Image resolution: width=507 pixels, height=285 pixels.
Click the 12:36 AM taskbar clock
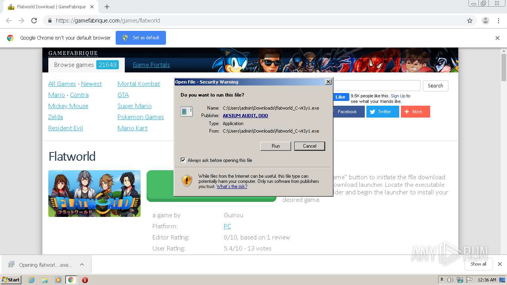[x=487, y=280]
